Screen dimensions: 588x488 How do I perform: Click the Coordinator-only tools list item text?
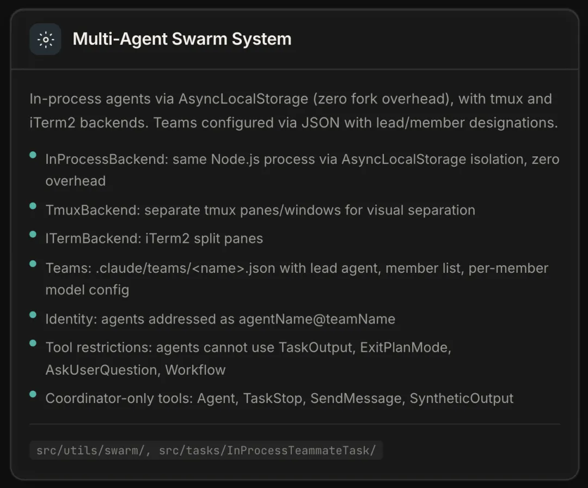[279, 398]
